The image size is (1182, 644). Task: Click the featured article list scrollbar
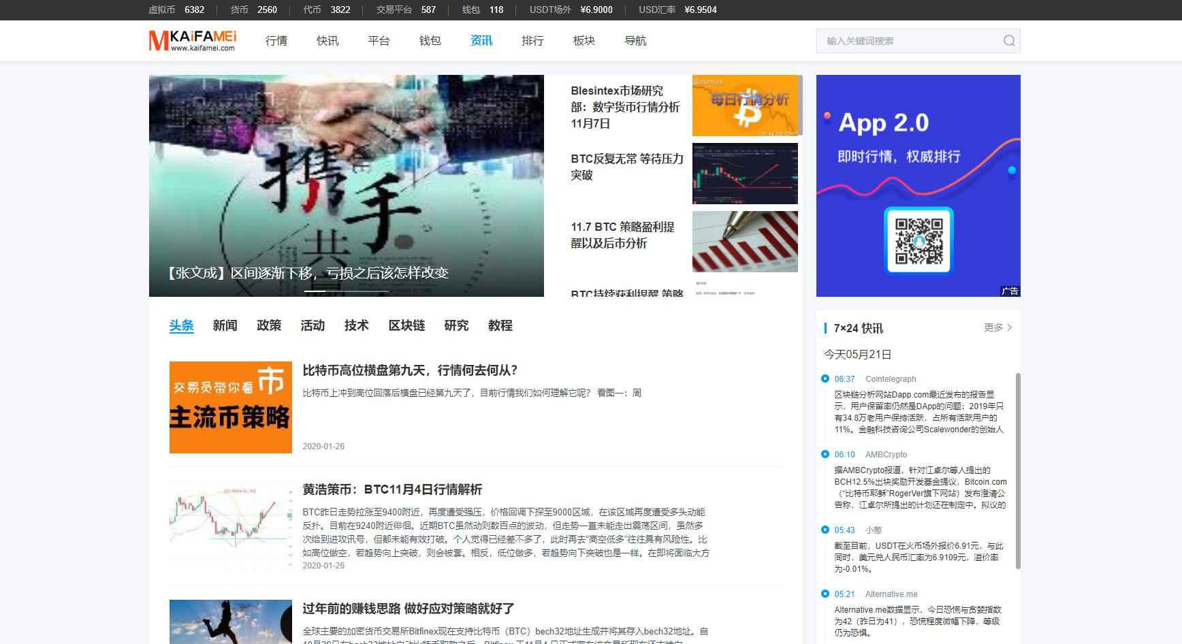tap(800, 106)
